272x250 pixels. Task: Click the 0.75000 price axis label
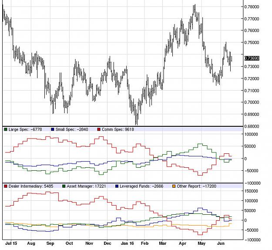point(252,43)
